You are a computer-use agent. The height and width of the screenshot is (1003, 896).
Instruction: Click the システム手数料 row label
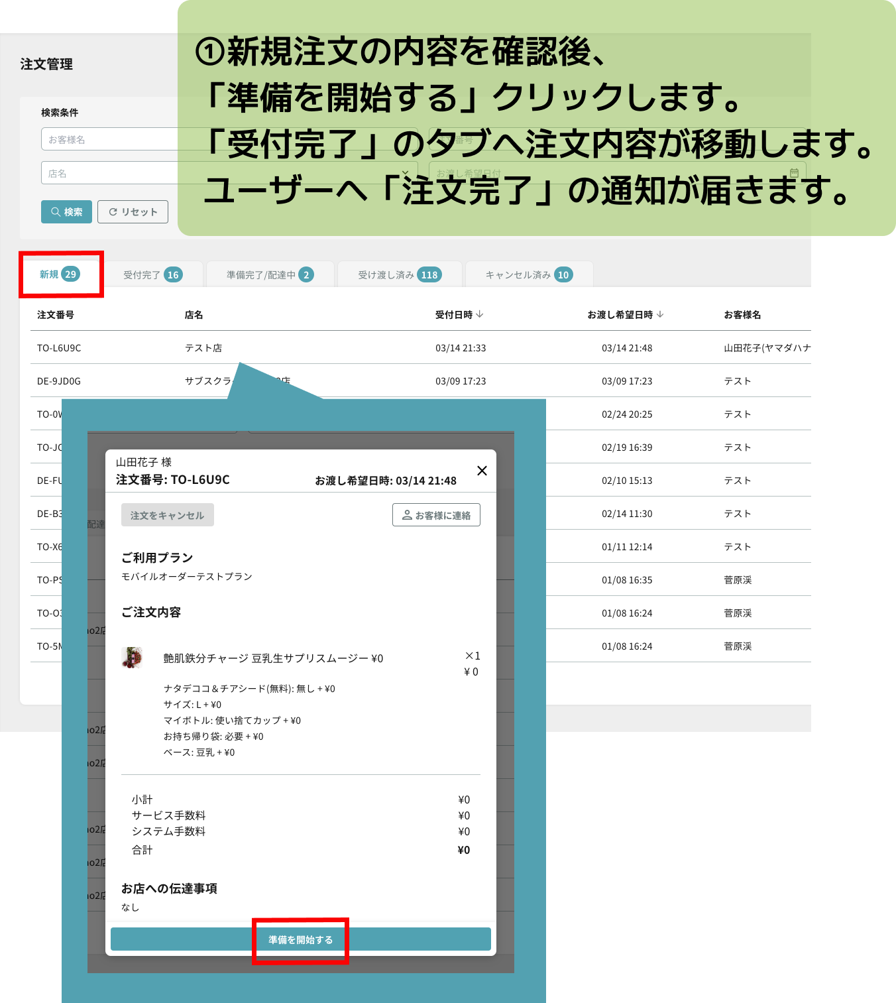(168, 831)
